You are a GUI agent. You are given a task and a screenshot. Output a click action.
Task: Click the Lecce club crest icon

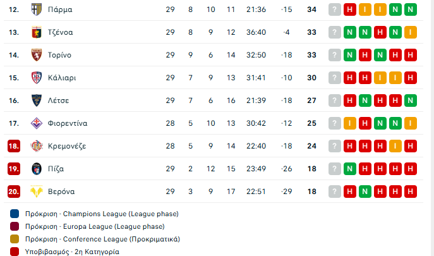pos(36,101)
